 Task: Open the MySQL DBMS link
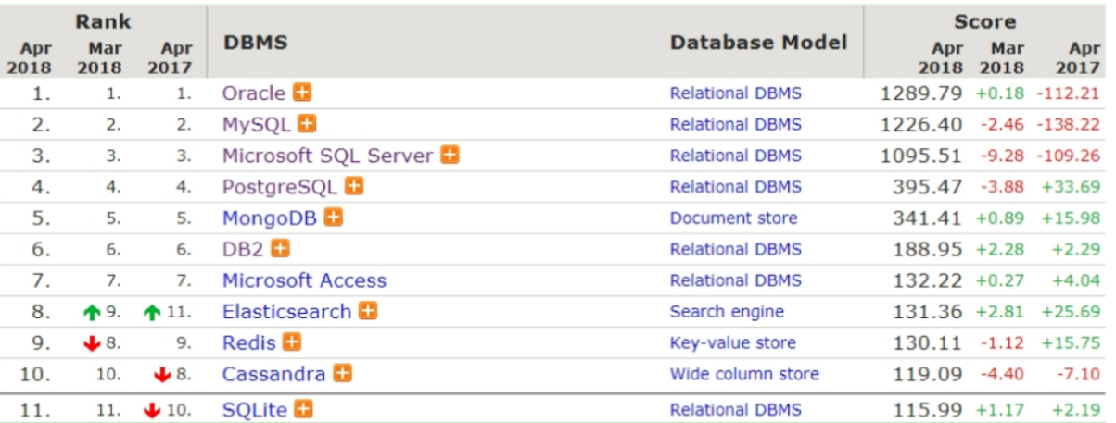[x=257, y=125]
